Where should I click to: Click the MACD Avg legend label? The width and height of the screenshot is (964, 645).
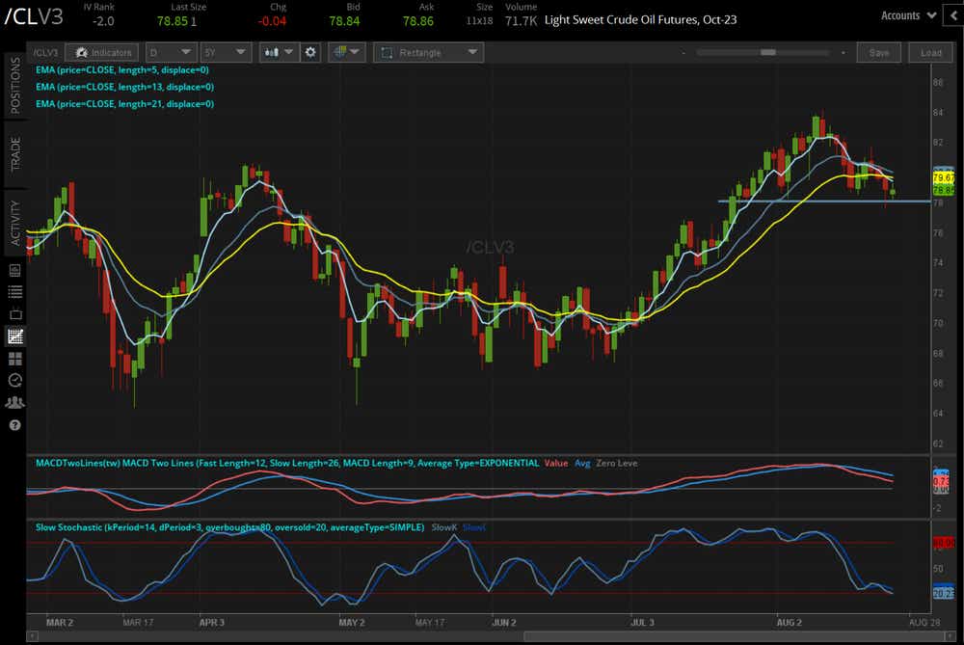click(x=582, y=463)
